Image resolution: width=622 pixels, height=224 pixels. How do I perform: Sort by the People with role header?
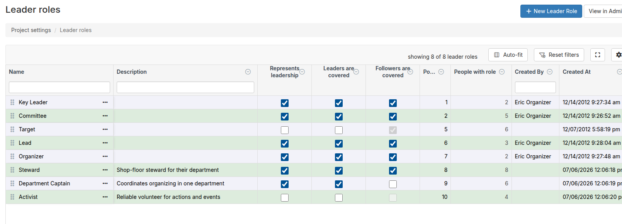click(x=475, y=72)
